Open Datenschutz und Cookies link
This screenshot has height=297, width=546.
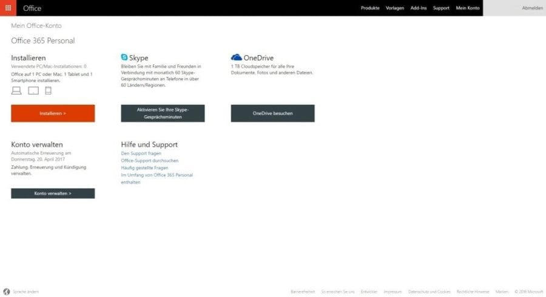430,292
